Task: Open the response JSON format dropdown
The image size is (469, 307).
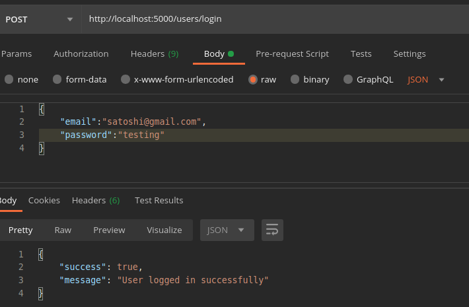Action: (226, 230)
